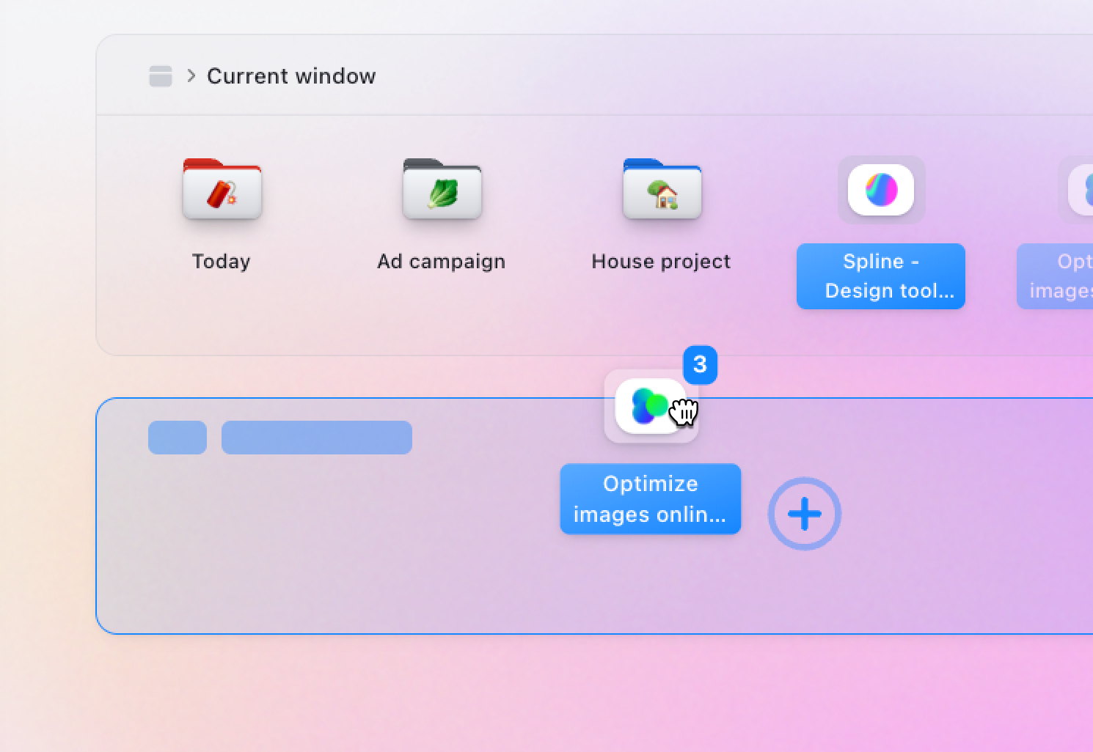Viewport: 1093px width, 752px height.
Task: Click the Optimize images onlin... label
Action: click(651, 499)
